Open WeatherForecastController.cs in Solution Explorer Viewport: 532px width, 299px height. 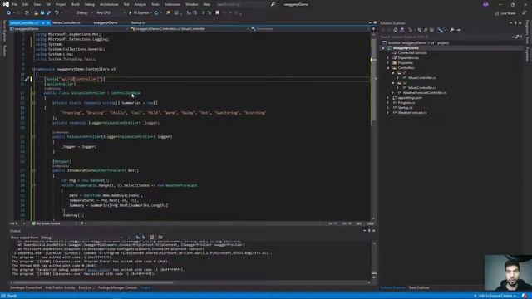tap(425, 92)
